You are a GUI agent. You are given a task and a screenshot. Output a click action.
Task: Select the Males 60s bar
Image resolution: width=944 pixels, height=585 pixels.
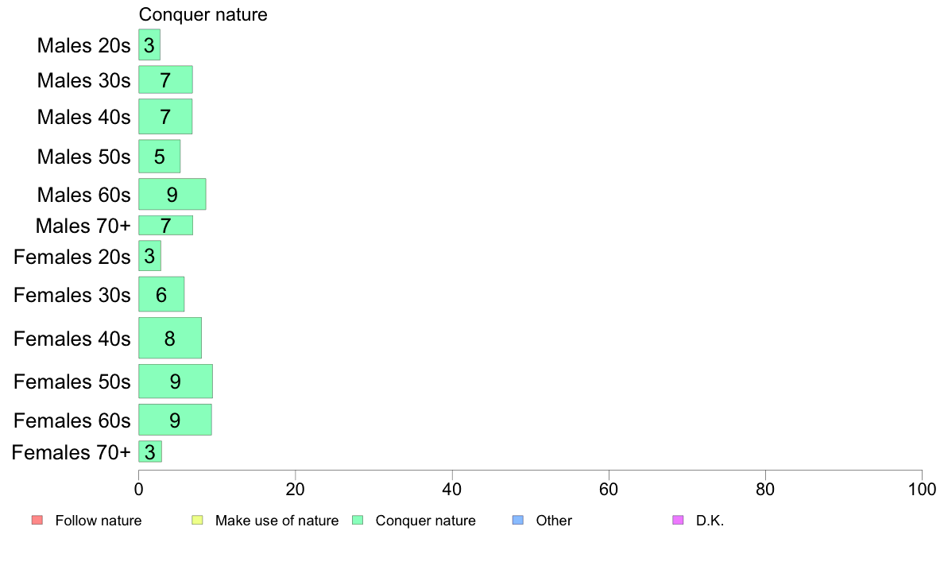coord(172,194)
